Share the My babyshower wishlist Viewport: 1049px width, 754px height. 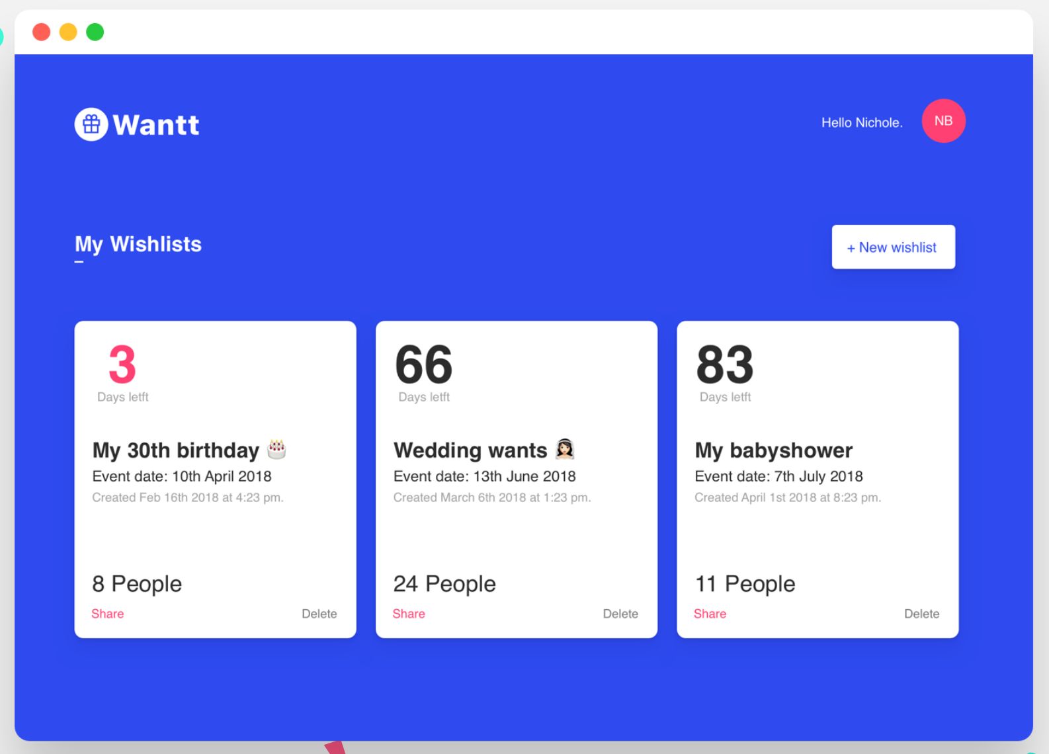710,614
